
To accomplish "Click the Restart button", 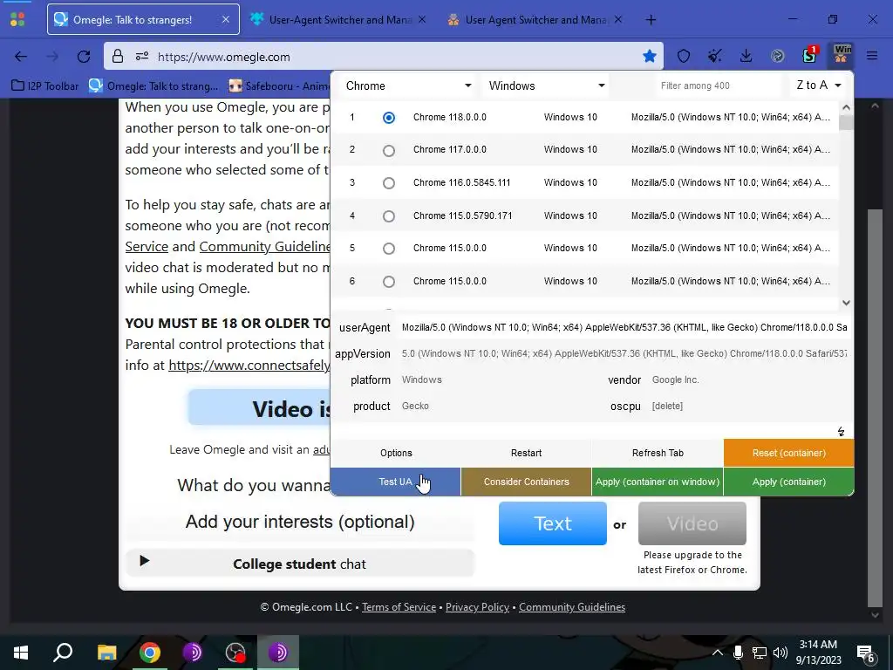I will [x=526, y=453].
